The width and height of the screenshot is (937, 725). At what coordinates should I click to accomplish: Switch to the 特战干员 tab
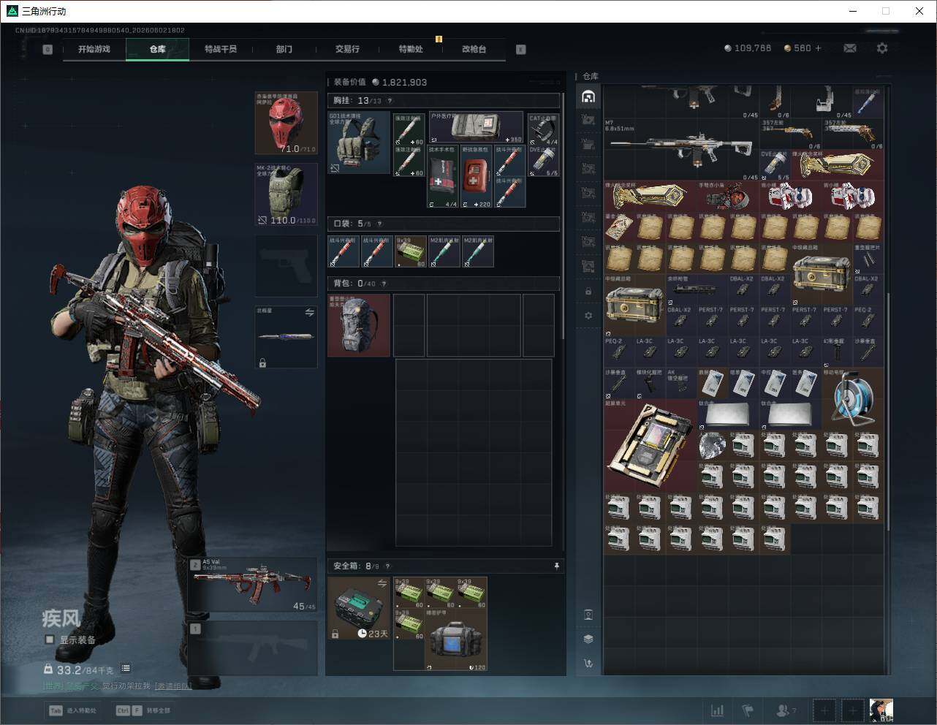221,49
